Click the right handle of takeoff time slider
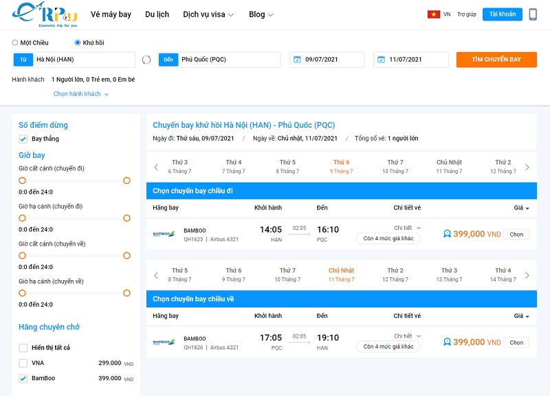The height and width of the screenshot is (396, 550). pyautogui.click(x=126, y=180)
